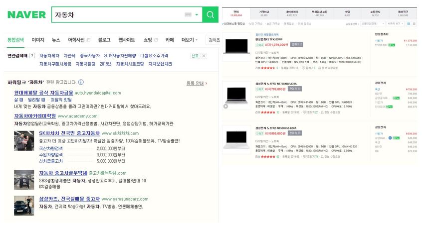Click the 연관검색어 help question-mark icon
422x225 pixels.
(x=32, y=56)
